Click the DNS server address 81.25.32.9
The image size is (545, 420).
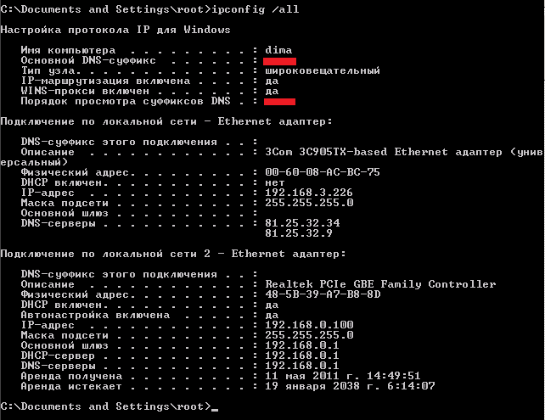pyautogui.click(x=299, y=233)
